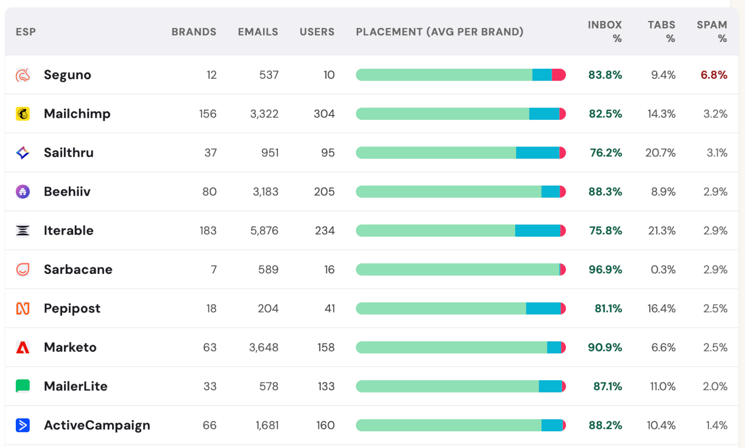Click the Marketo red logo icon

pyautogui.click(x=23, y=347)
